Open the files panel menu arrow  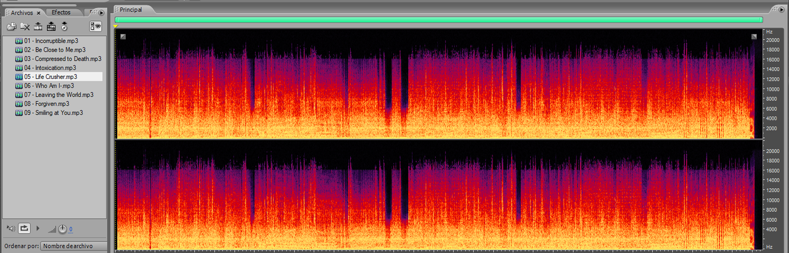coord(102,12)
